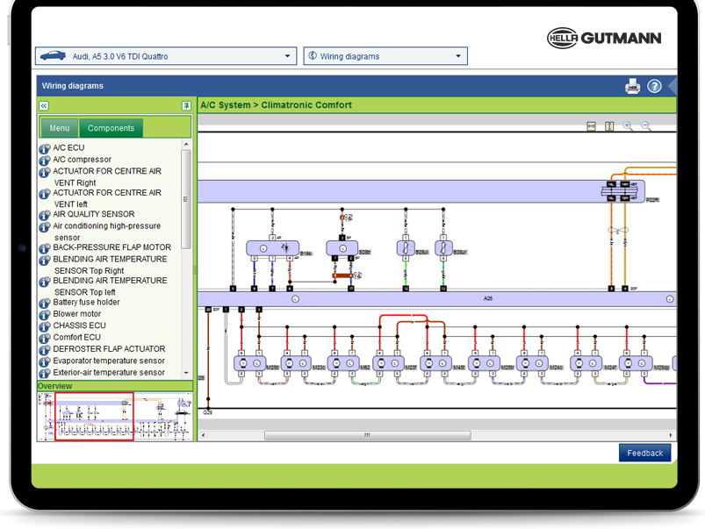Select Battery fuse holder component
Viewport: 705px width, 529px height.
[86, 303]
